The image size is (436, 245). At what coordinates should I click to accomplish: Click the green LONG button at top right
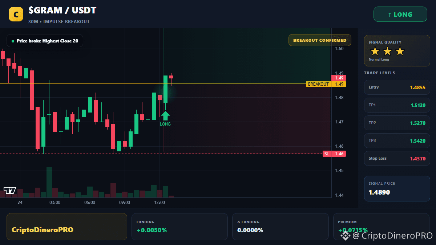(400, 14)
